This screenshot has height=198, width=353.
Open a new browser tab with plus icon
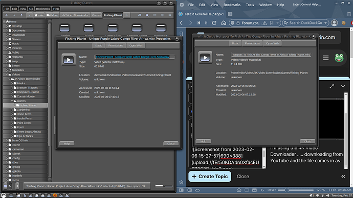coord(230,14)
